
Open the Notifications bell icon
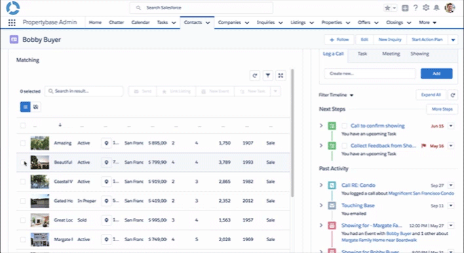pos(436,8)
